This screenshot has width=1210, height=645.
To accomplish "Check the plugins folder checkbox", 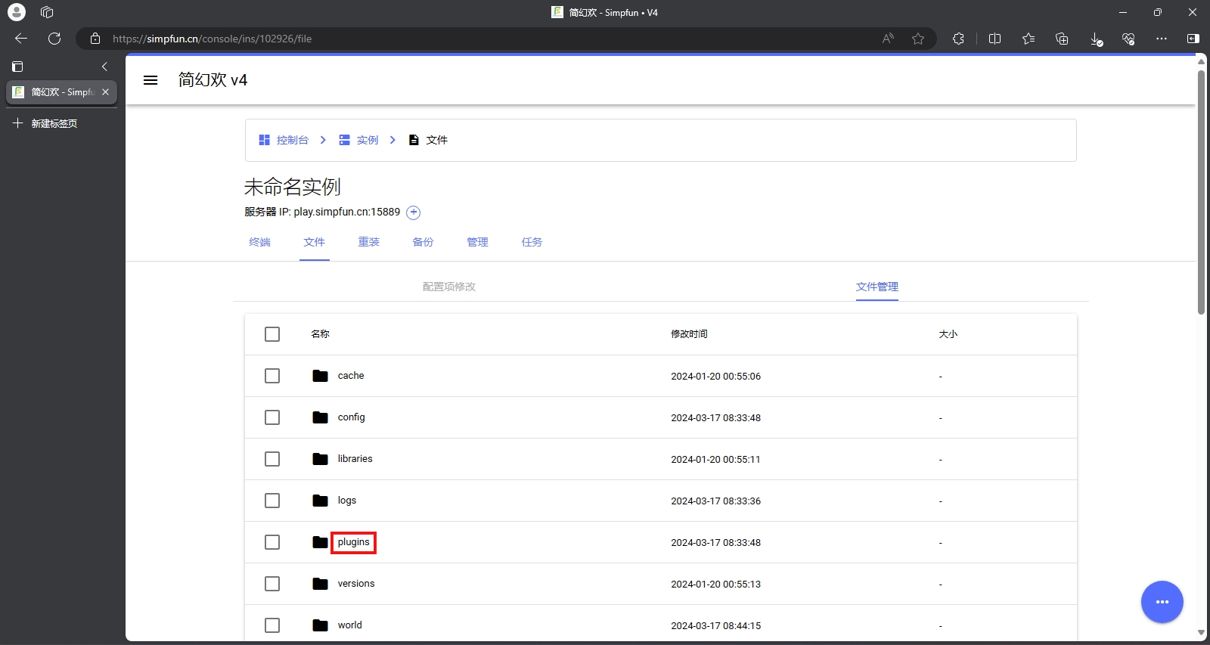I will pos(272,542).
